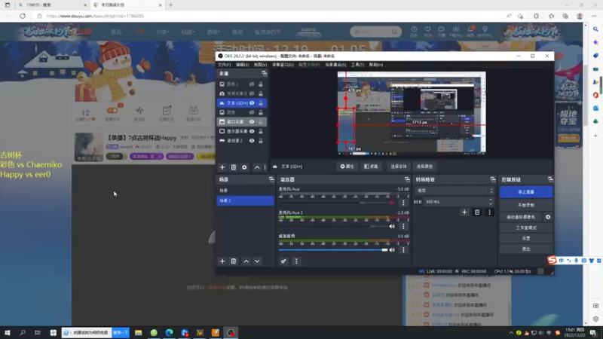The width and height of the screenshot is (603, 339).
Task: Open 帮助 menu in OBS
Action: (375, 65)
